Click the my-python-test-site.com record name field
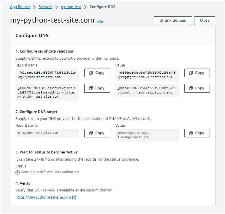This screenshot has height=214, width=225. pyautogui.click(x=47, y=133)
